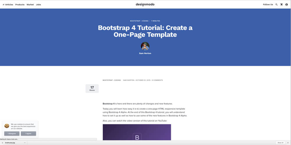Screen dimensions: 291x145
Task: Click the Sam Norton • October 01, 2015 • 9 Comments byline
Action: [x=143, y=80]
